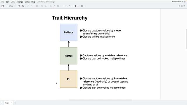Select arrow from FnMut to FnOnce
The image size is (187, 105).
pos(69,44)
